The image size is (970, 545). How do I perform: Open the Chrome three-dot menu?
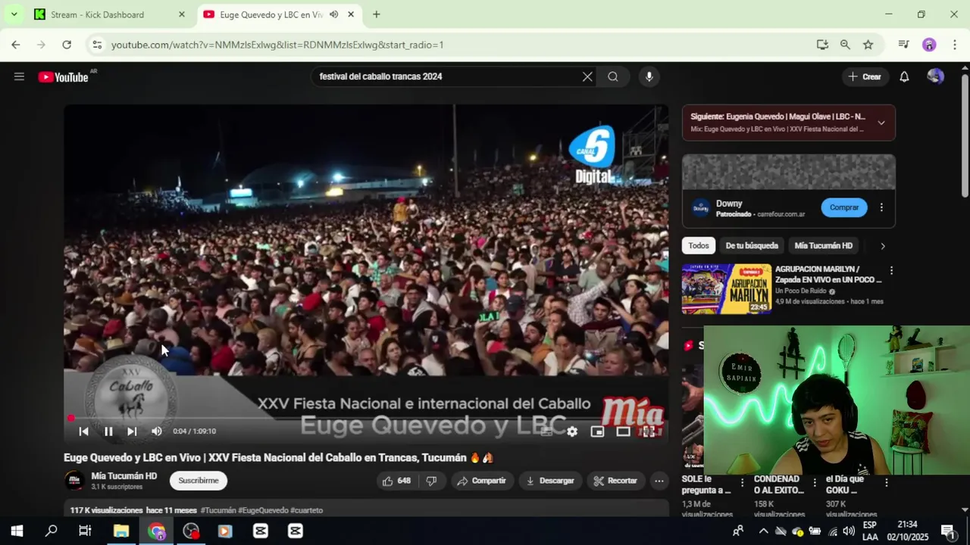coord(954,45)
